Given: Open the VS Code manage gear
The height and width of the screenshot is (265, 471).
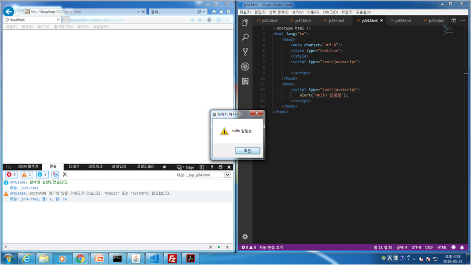Looking at the screenshot, I should 245,237.
